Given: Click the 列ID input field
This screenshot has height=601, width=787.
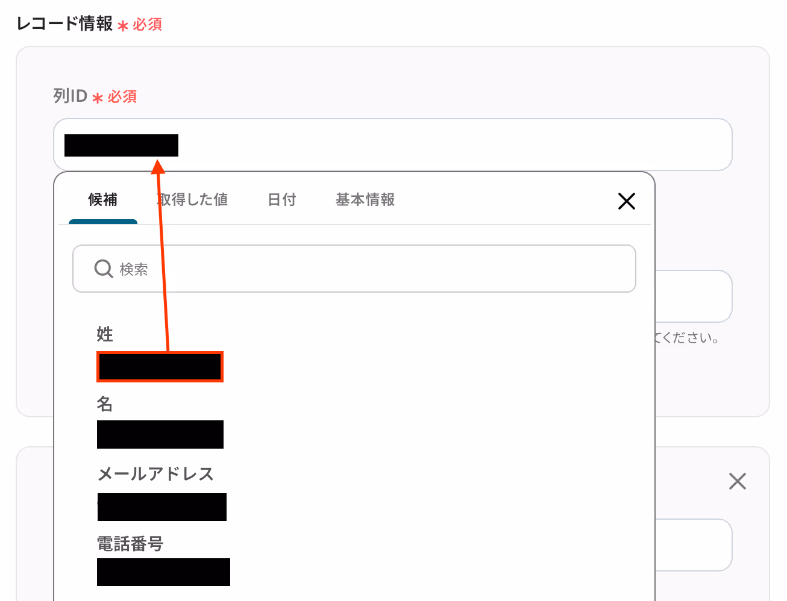Looking at the screenshot, I should click(x=393, y=145).
